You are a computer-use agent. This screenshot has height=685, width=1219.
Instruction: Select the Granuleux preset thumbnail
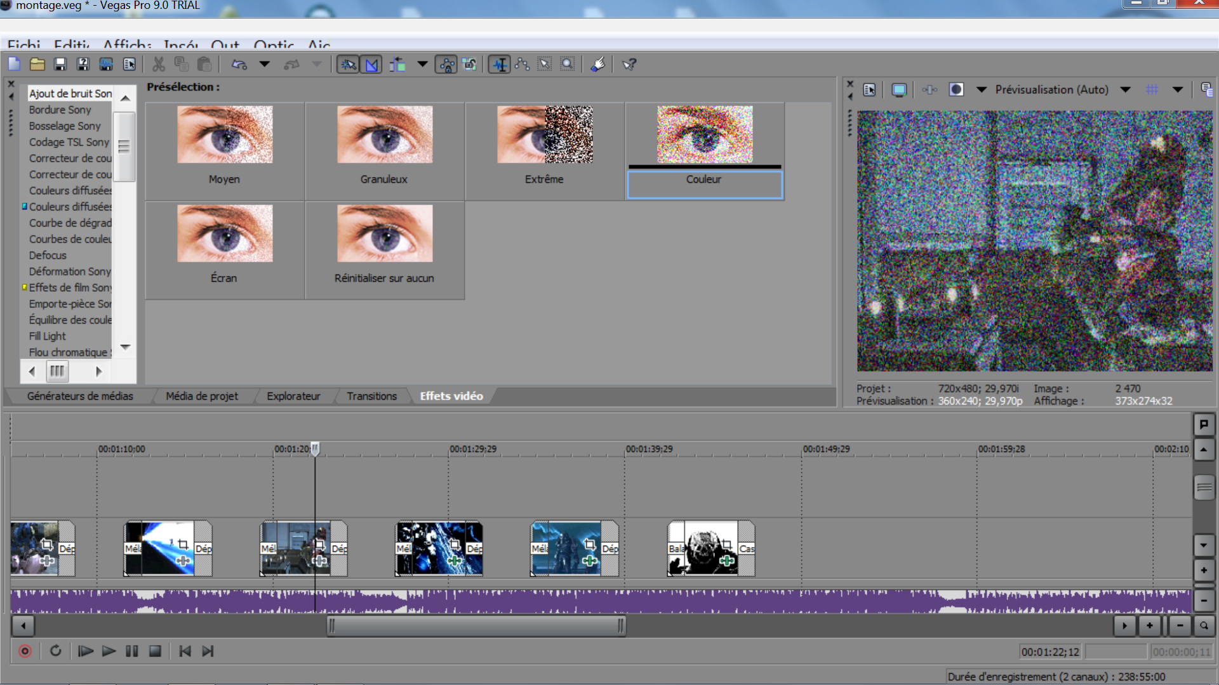click(x=385, y=134)
